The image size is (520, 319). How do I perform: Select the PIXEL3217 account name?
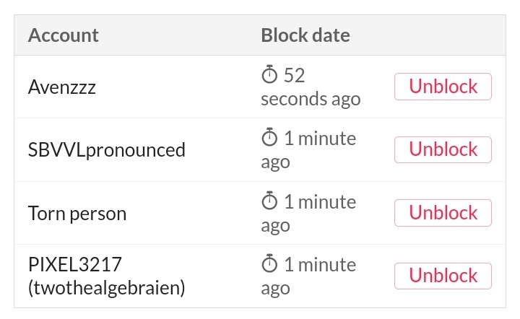click(x=75, y=264)
